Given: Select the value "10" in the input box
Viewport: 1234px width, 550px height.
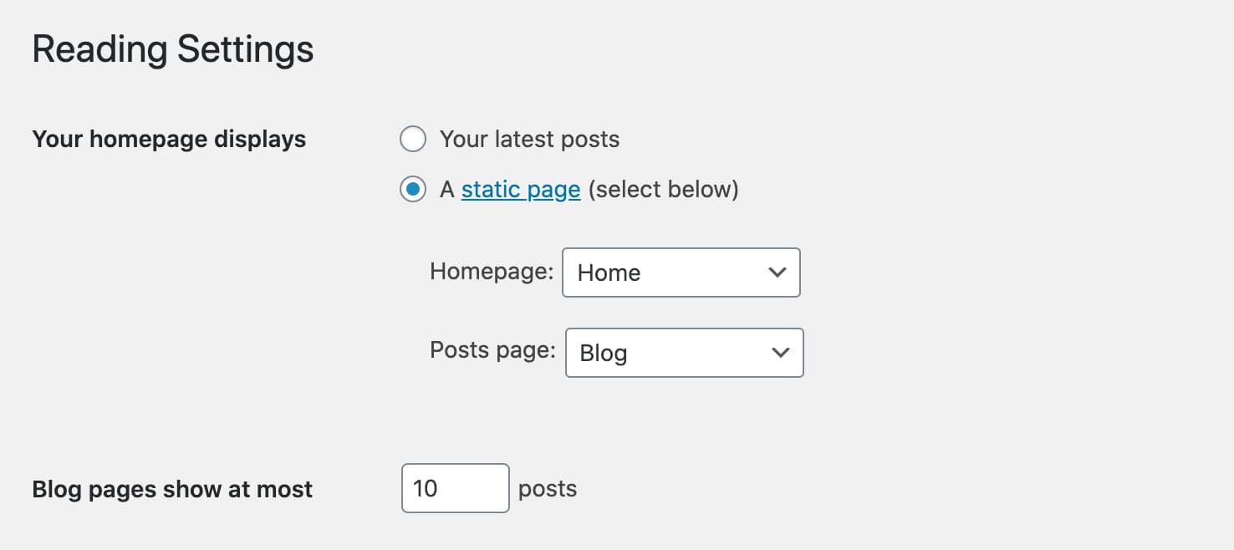Looking at the screenshot, I should (x=426, y=488).
